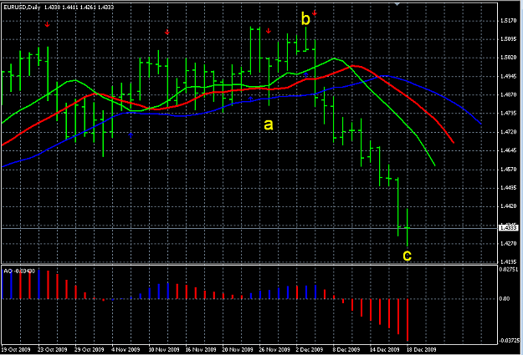Click the 1.4570 price axis label
Image resolution: width=523 pixels, height=355 pixels.
[508, 170]
